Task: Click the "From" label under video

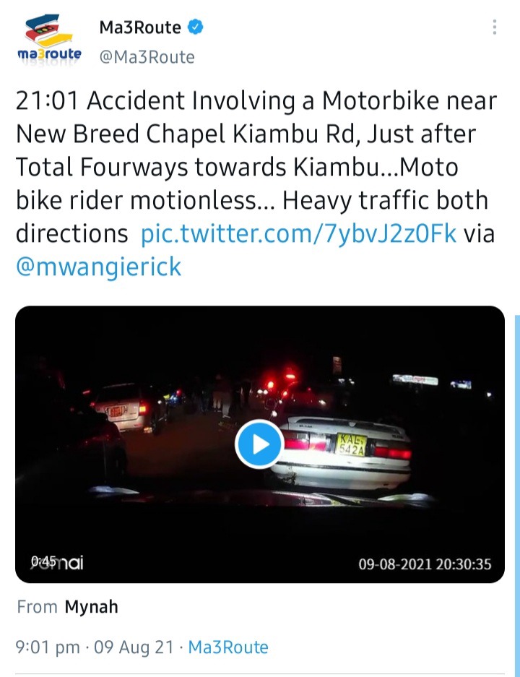Action: tap(37, 607)
